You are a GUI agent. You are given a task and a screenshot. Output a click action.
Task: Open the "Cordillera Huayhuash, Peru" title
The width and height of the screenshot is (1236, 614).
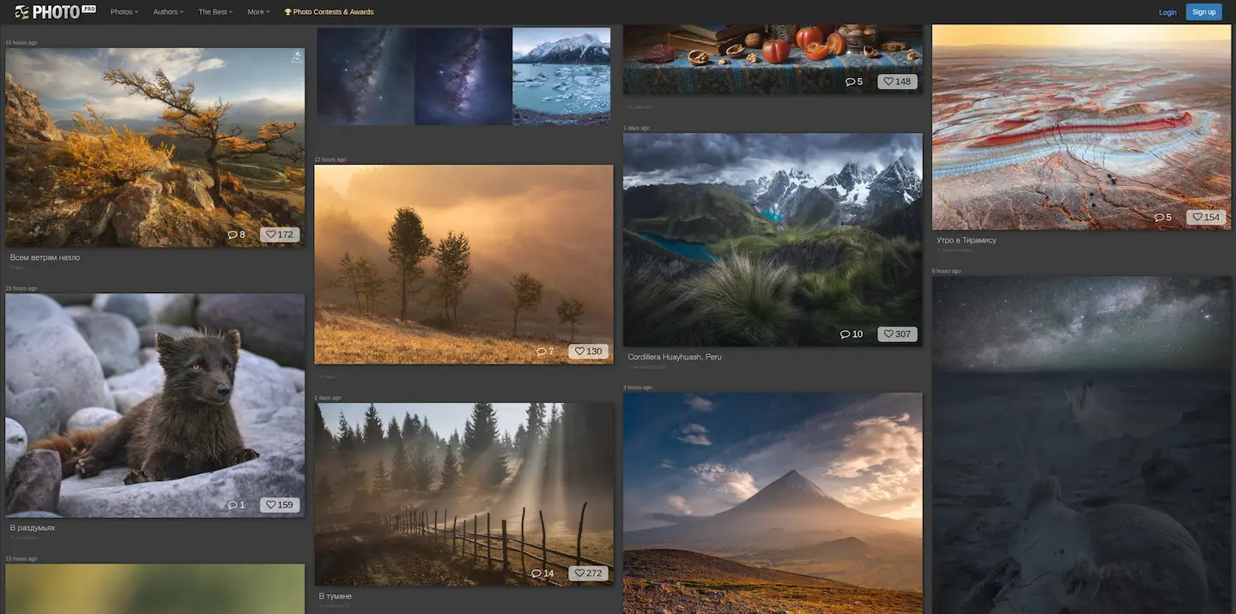pyautogui.click(x=675, y=357)
